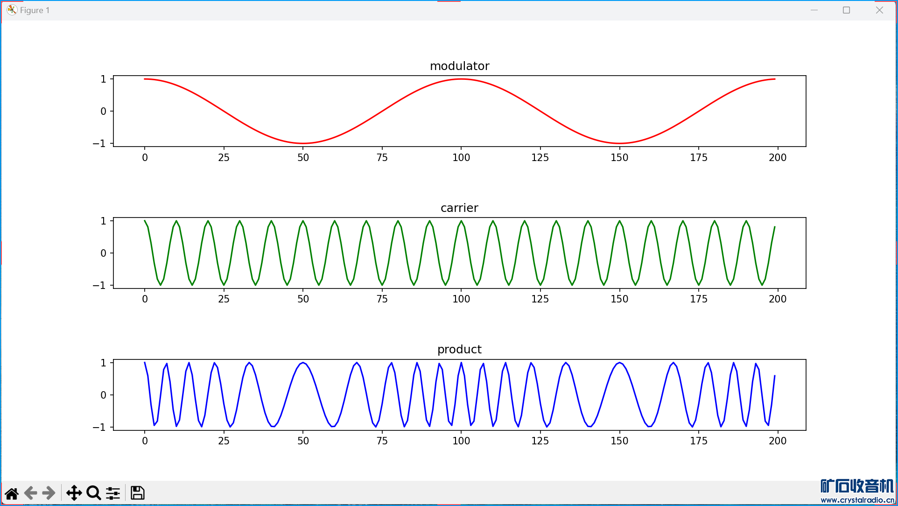Image resolution: width=898 pixels, height=506 pixels.
Task: Click the red modulator curve peak at 100
Action: pos(461,79)
